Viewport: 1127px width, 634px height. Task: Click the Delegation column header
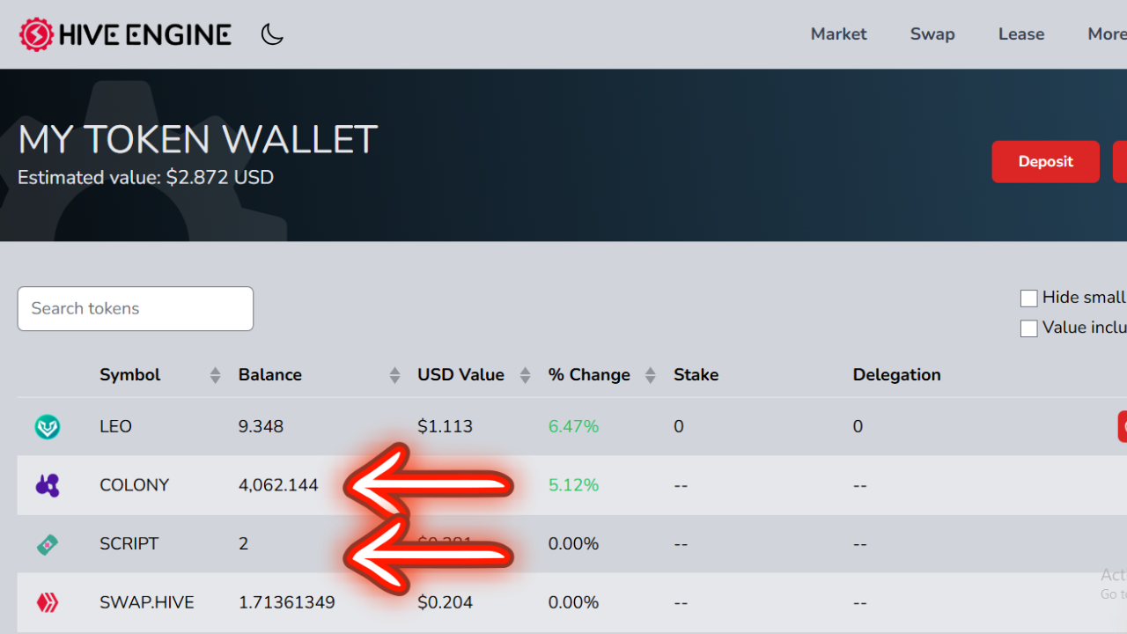pos(896,375)
